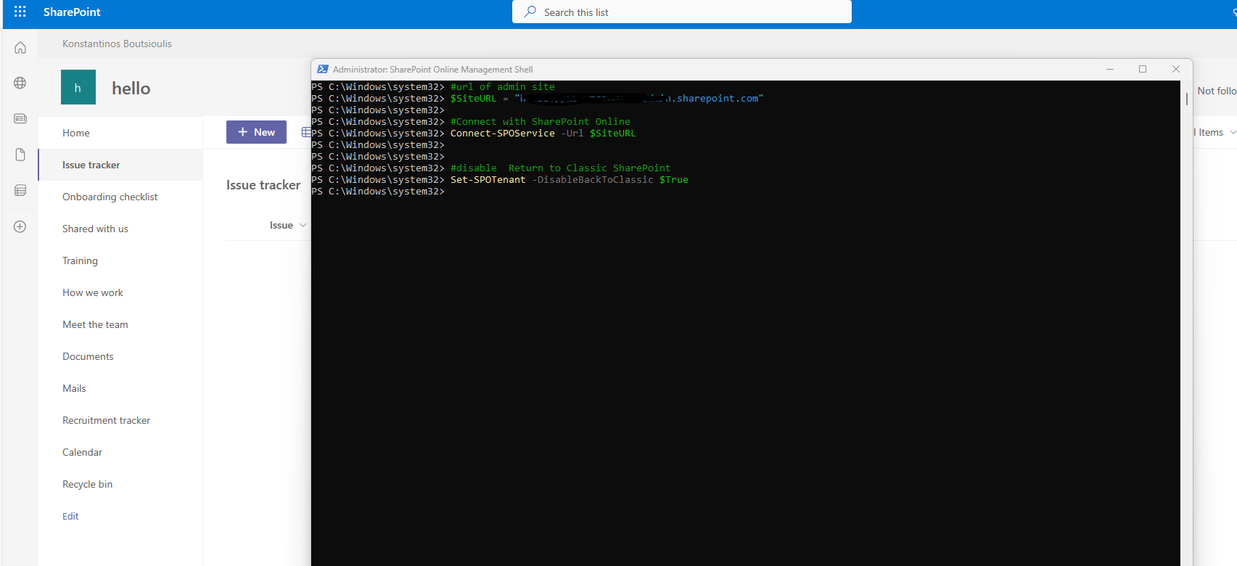Minimize the Management Shell window
Screen dimensions: 1237x566
tap(1110, 69)
